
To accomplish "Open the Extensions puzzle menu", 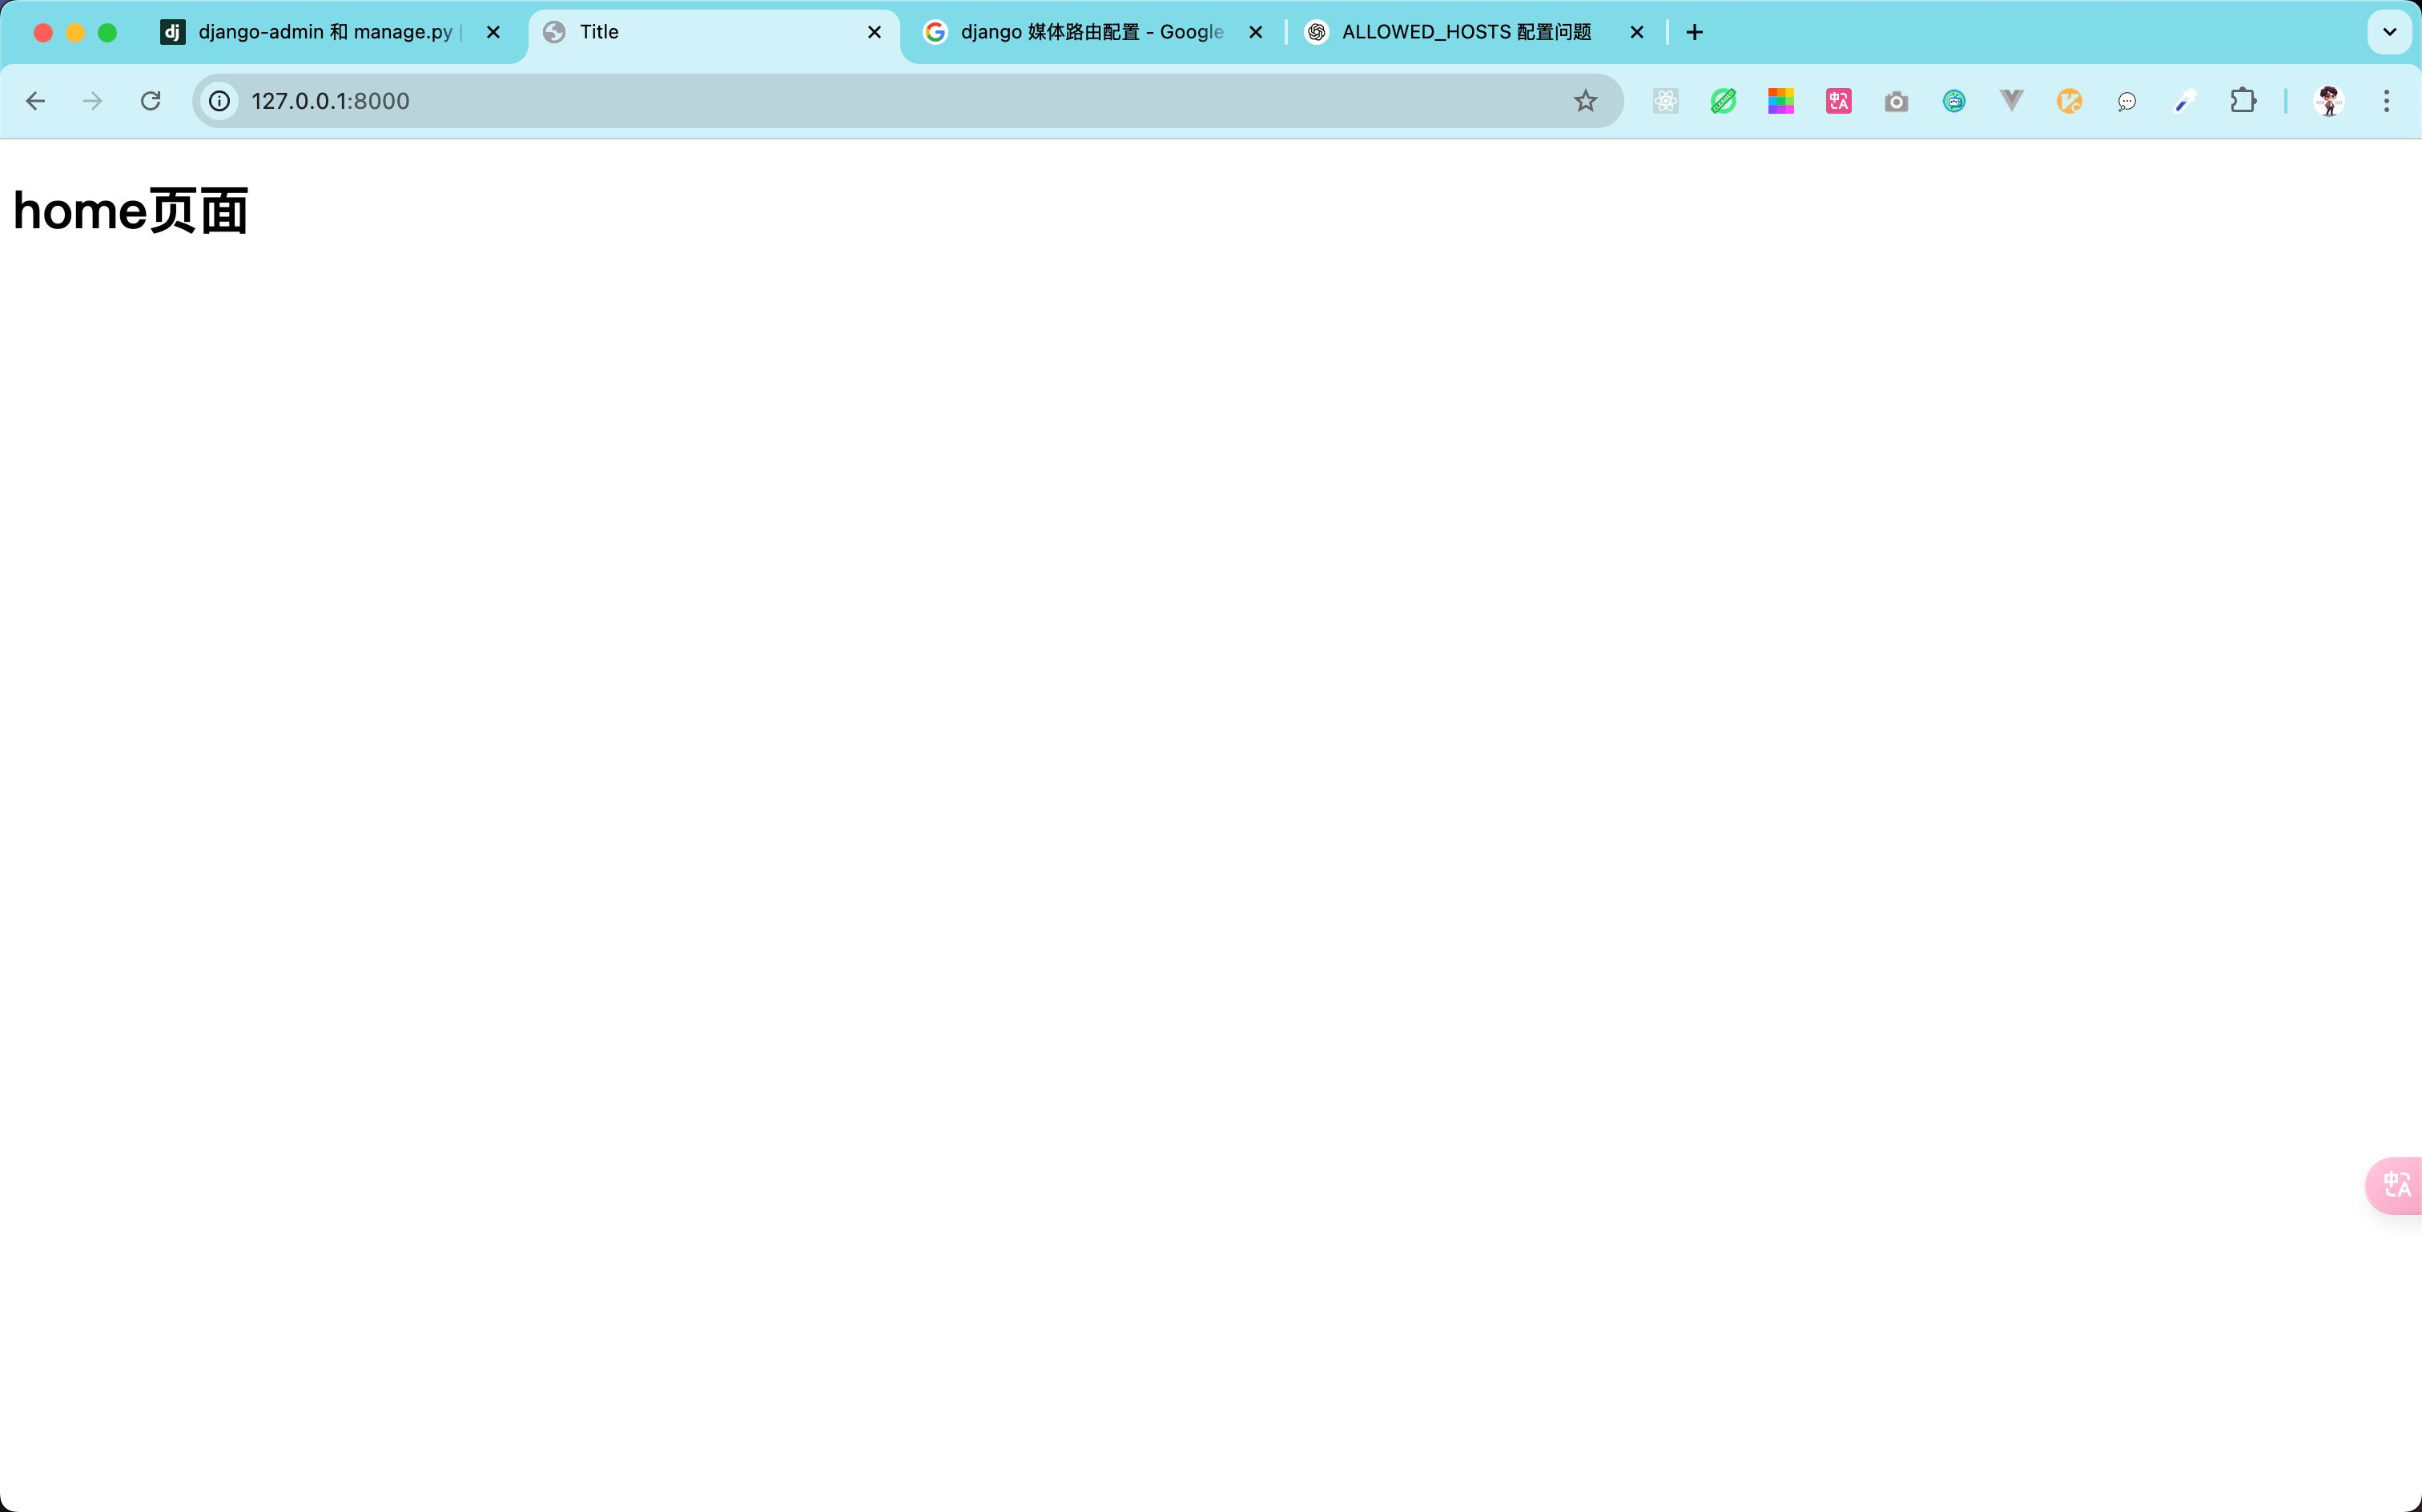I will click(x=2243, y=101).
